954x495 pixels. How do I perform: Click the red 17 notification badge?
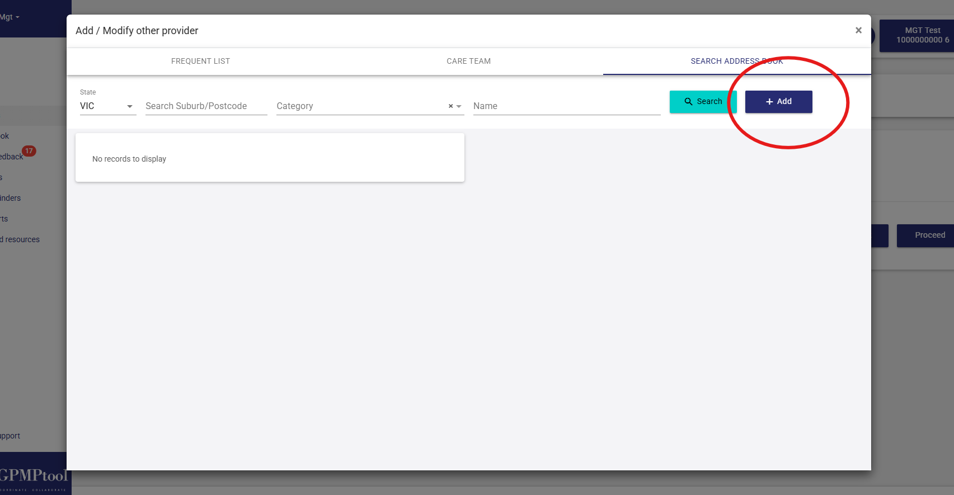coord(29,151)
